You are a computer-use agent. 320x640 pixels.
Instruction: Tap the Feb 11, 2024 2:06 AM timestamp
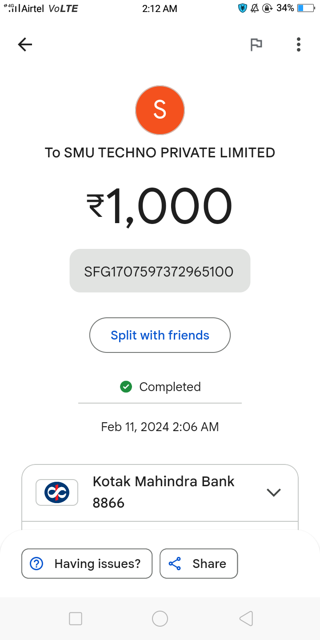point(160,427)
